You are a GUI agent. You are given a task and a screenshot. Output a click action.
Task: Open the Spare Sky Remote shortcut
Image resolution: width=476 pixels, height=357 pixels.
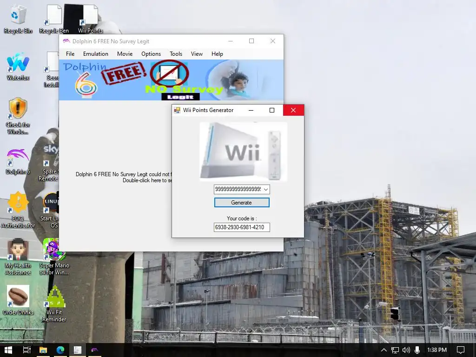(x=49, y=163)
